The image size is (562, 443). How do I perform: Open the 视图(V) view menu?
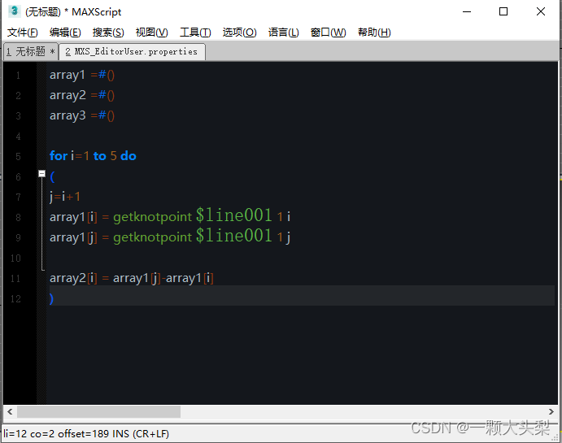151,33
